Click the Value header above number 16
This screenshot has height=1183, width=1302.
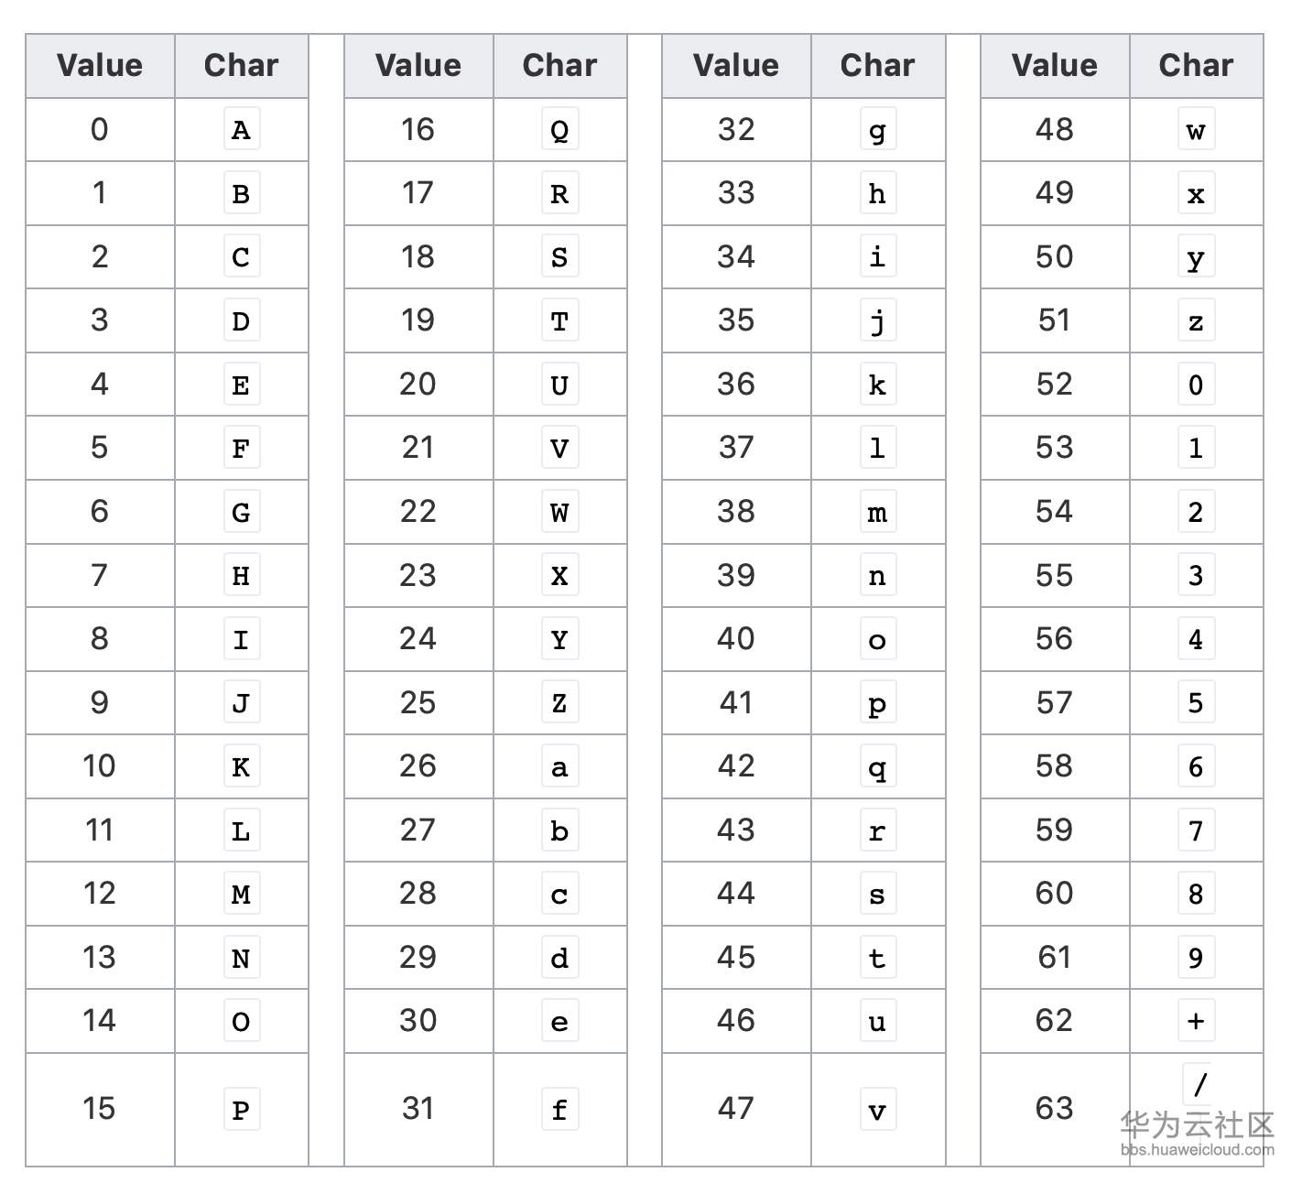click(418, 66)
